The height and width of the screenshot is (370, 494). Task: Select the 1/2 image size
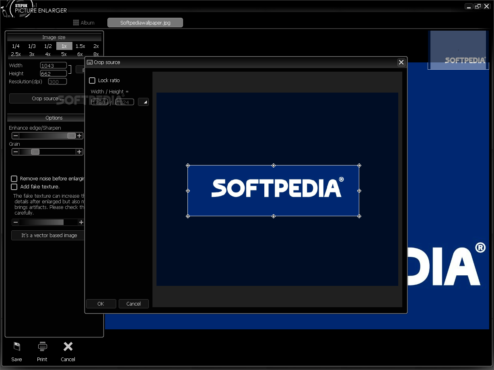(x=48, y=46)
